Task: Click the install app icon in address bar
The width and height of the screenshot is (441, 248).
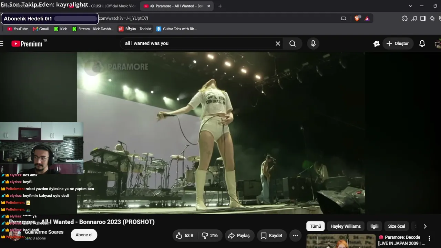Action: tap(343, 18)
